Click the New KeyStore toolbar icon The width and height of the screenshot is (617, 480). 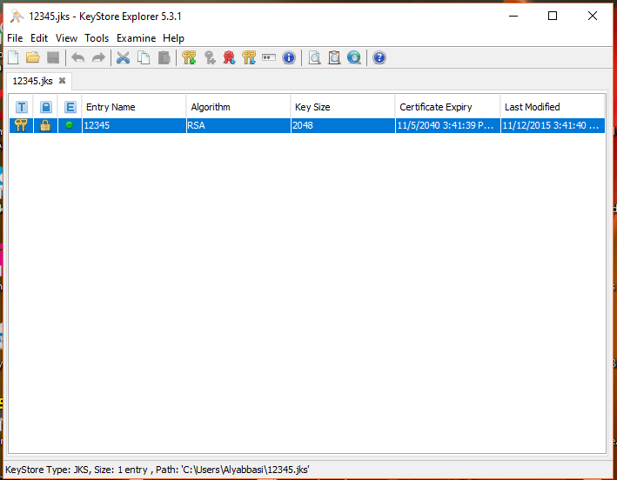click(13, 57)
